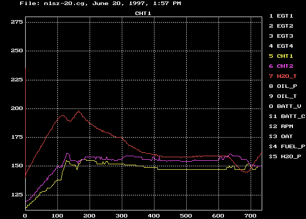Choose the EGT3 channel from the list
This screenshot has width=306, height=219.
[x=284, y=36]
